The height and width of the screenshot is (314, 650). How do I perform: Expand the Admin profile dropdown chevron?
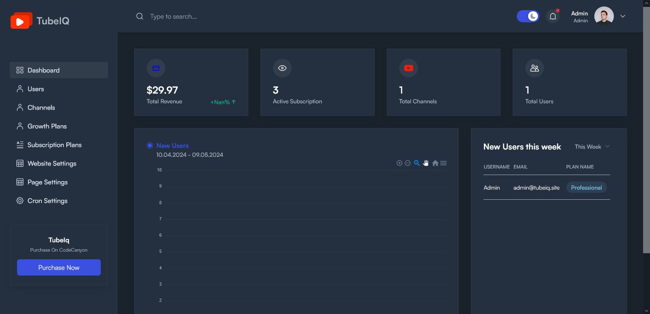coord(623,16)
